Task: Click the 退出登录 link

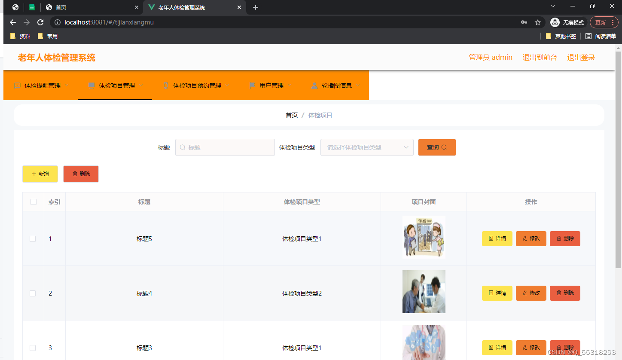Action: pyautogui.click(x=581, y=58)
